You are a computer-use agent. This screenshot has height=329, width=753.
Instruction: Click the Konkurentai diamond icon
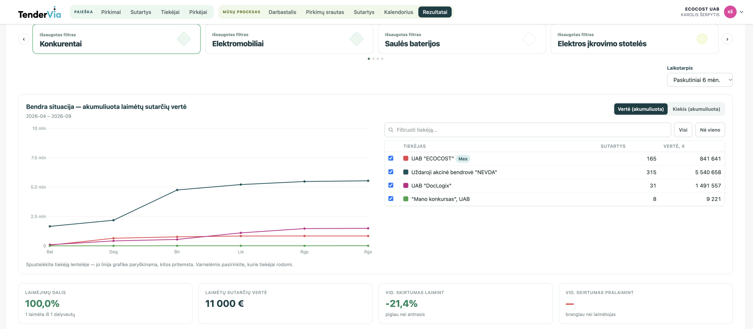(184, 39)
